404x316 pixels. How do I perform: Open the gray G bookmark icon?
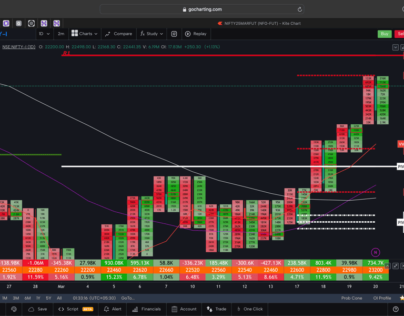18,24
